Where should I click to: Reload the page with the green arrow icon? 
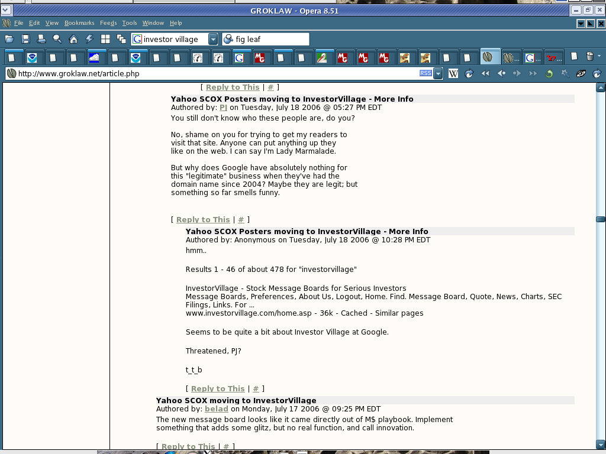click(549, 73)
